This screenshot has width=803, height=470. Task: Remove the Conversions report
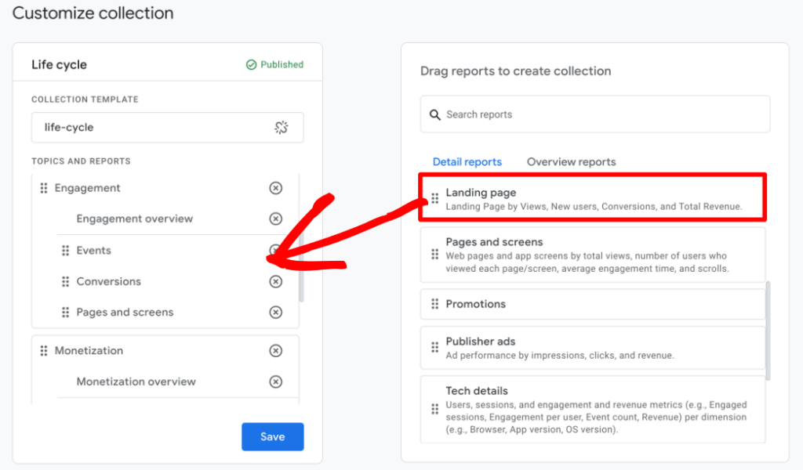[275, 281]
